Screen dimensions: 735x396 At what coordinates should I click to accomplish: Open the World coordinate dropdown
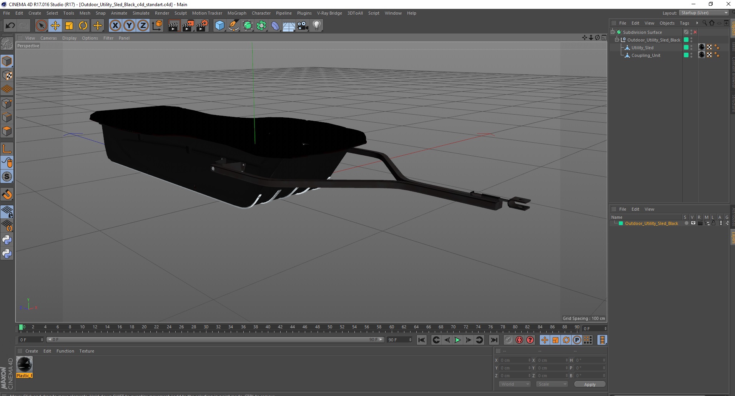click(x=515, y=384)
